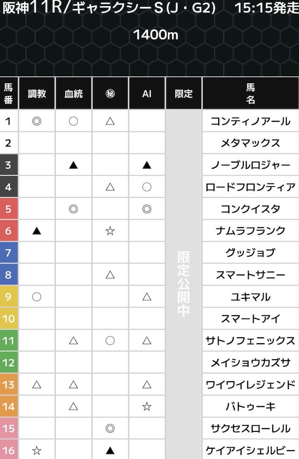Viewport: 299px width, 459px height.
Task: Select the 限定 column header
Action: pyautogui.click(x=184, y=93)
